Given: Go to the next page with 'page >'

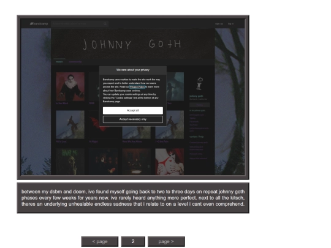Looking at the screenshot, I should (166, 241).
